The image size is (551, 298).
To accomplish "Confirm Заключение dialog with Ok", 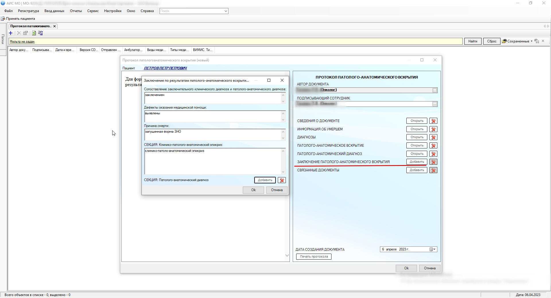I will (x=253, y=190).
